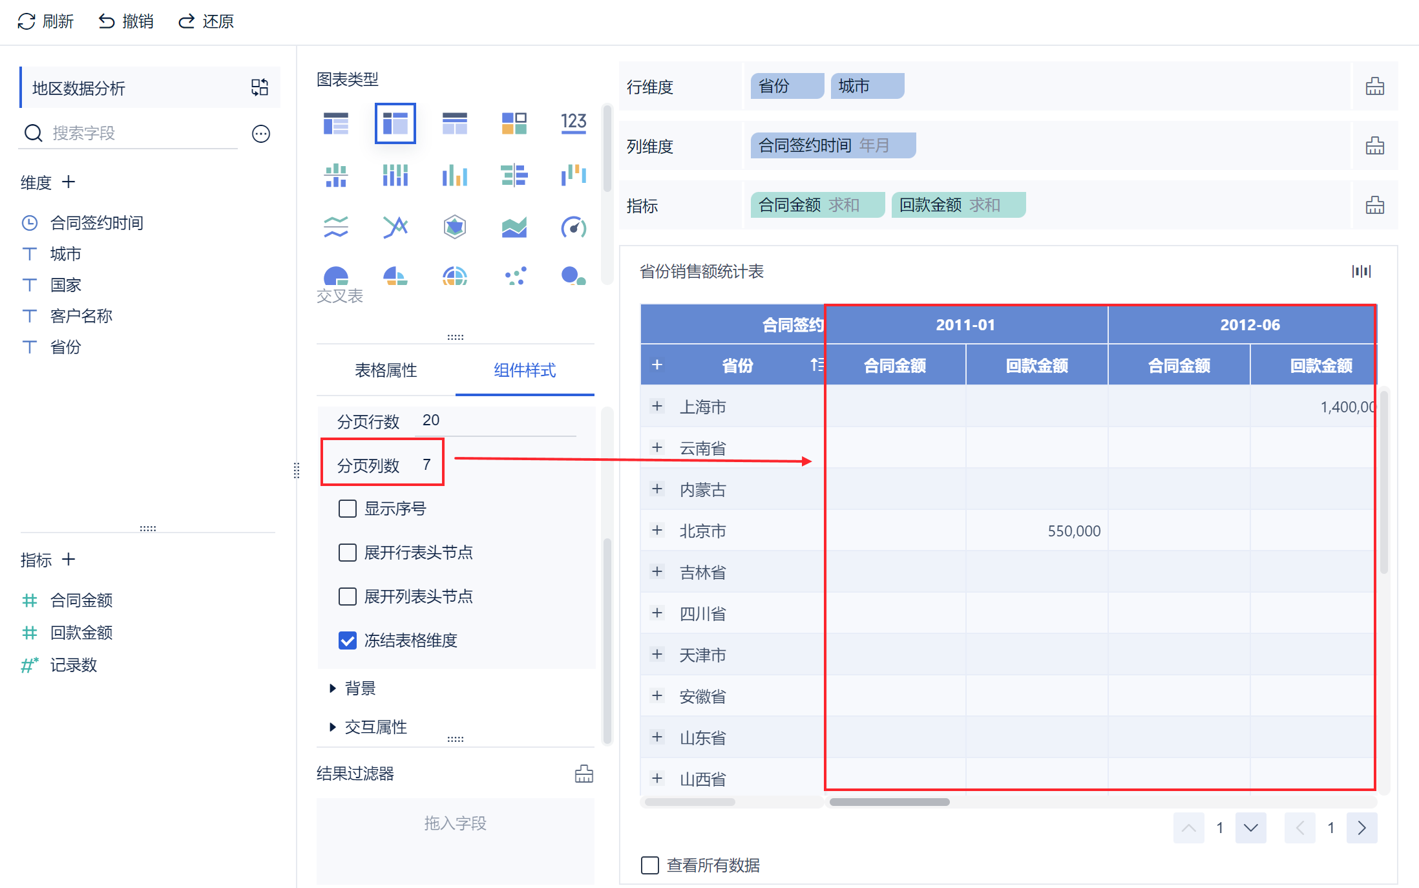The width and height of the screenshot is (1419, 888).
Task: Expand the 云南省 row
Action: [657, 447]
